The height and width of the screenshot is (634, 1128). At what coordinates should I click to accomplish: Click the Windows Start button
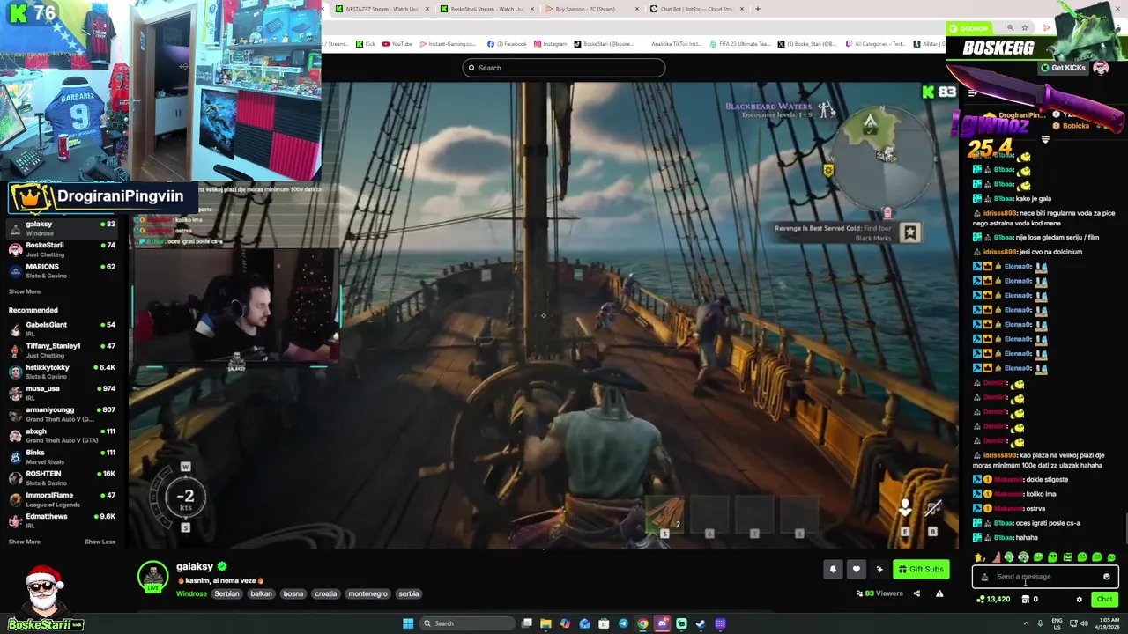(408, 623)
